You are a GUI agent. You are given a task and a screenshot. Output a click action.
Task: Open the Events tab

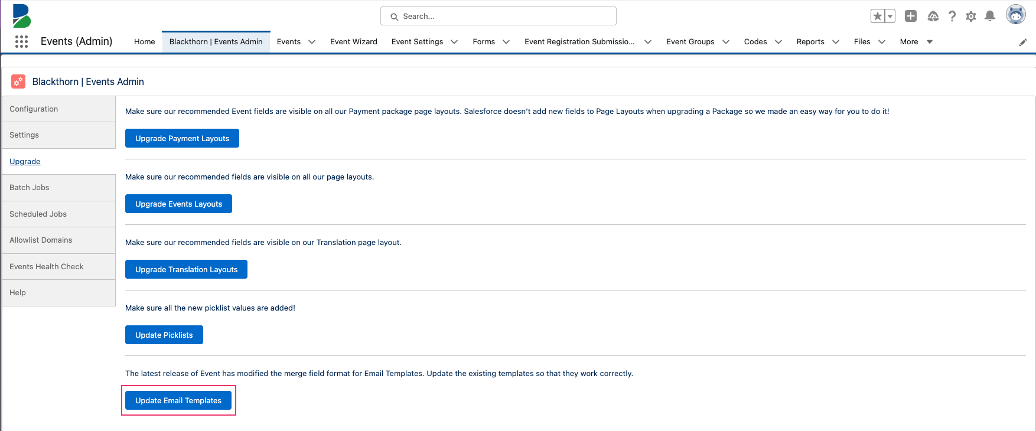point(289,42)
